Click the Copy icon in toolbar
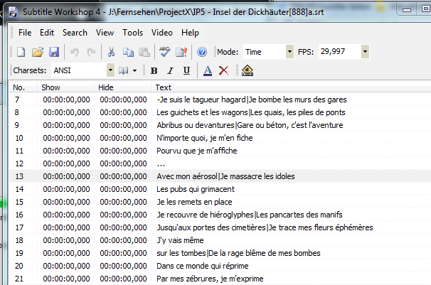Image resolution: width=431 pixels, height=285 pixels. 128,52
